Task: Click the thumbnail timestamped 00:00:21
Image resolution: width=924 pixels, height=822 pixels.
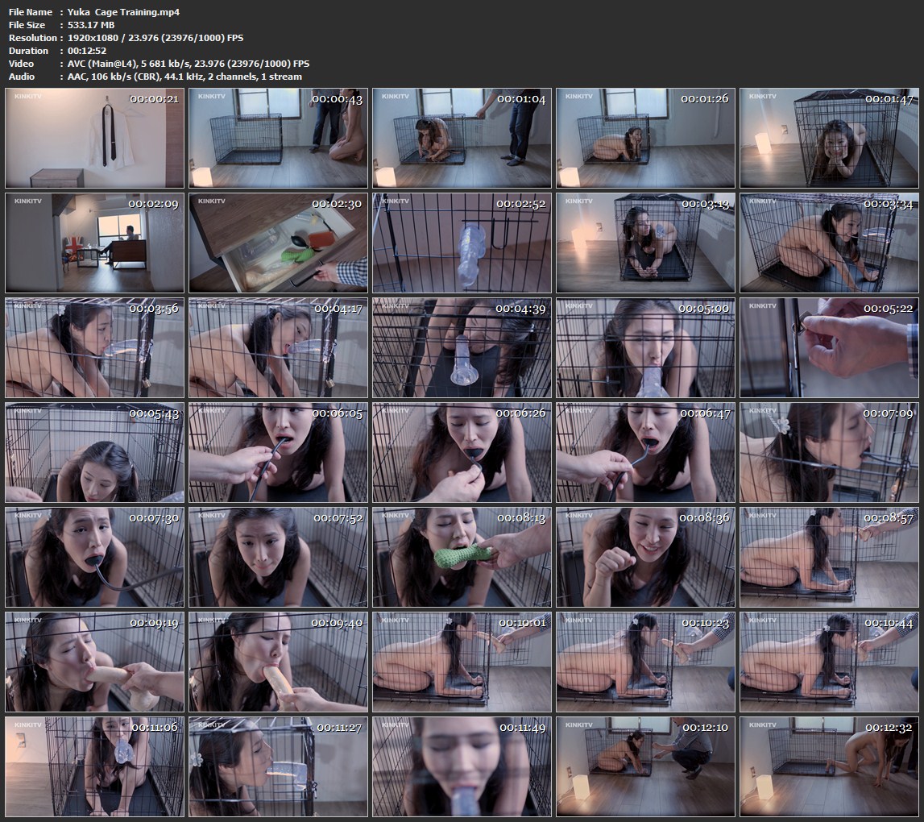Action: (x=94, y=138)
